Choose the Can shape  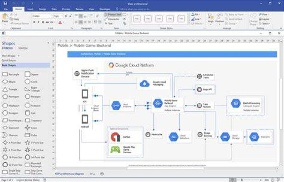tap(30, 113)
